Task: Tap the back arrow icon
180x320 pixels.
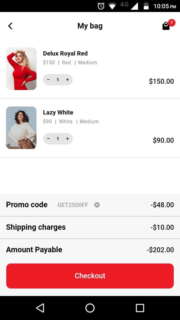Action: tap(10, 26)
